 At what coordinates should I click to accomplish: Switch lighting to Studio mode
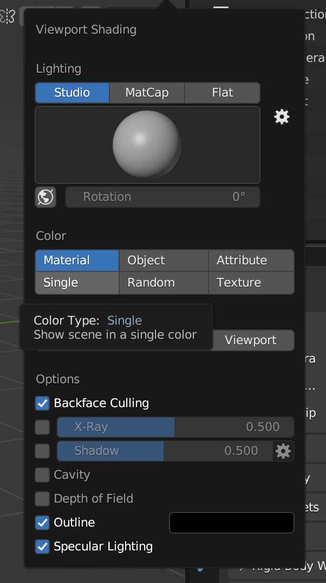(x=72, y=93)
